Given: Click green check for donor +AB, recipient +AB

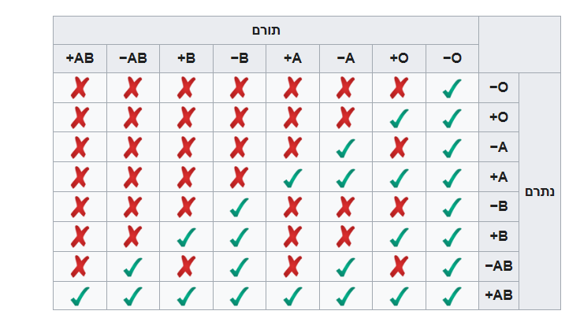Looking at the screenshot, I should coord(80,296).
